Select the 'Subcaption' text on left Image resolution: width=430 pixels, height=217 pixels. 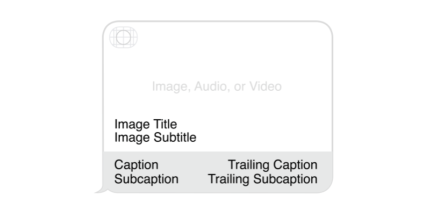pos(146,179)
